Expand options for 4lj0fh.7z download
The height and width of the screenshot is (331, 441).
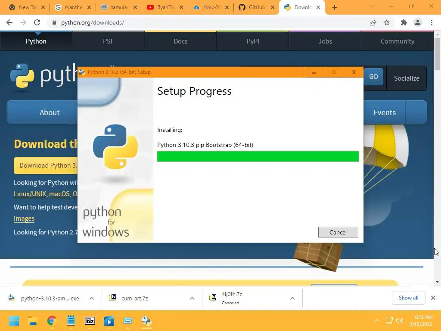pyautogui.click(x=292, y=298)
